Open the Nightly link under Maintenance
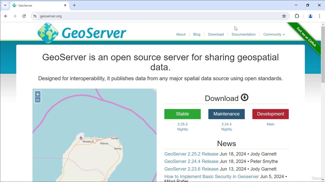Image resolution: width=325 pixels, height=182 pixels. [226, 129]
